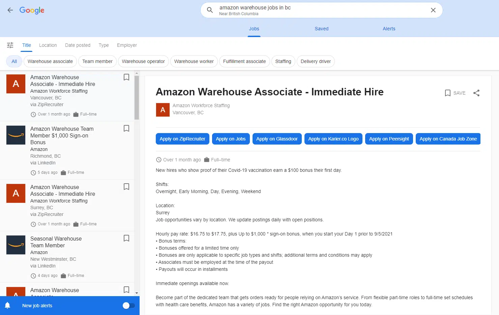The height and width of the screenshot is (315, 499).
Task: Bookmark the Seasonal Warehouse Team Member listing
Action: [126, 238]
